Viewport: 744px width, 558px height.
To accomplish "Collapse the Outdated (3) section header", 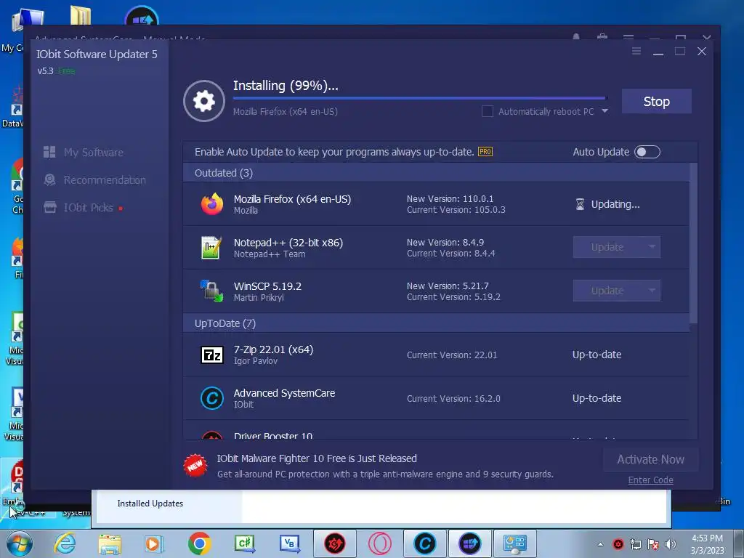I will click(436, 173).
